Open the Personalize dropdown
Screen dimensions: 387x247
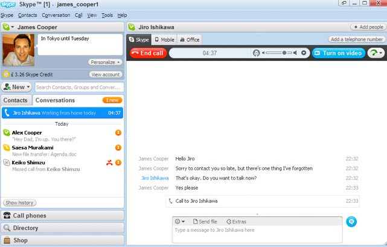point(105,62)
